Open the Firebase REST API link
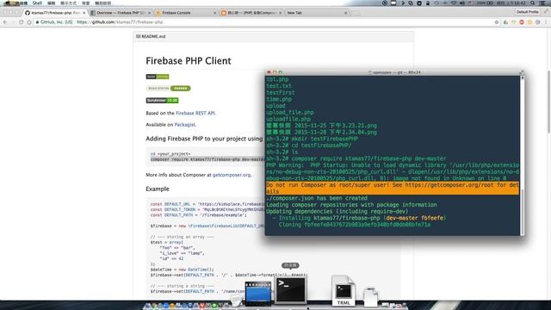Screen dimensions: 551x310 coord(195,113)
